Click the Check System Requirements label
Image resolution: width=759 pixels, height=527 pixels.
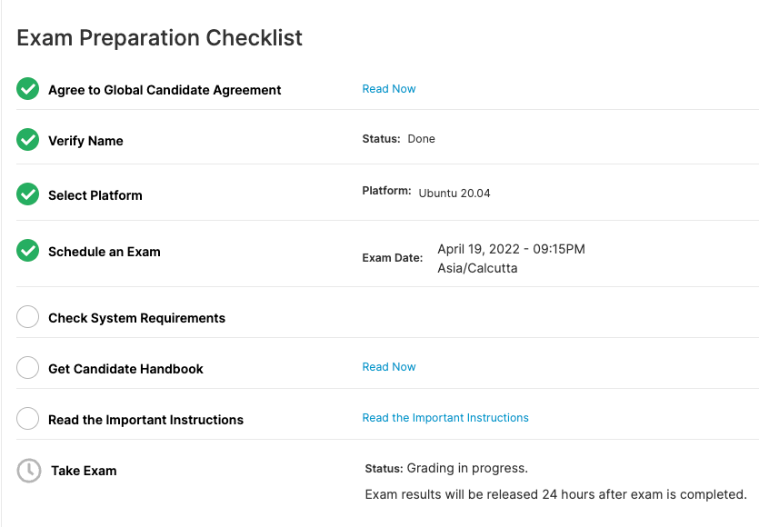(x=136, y=318)
